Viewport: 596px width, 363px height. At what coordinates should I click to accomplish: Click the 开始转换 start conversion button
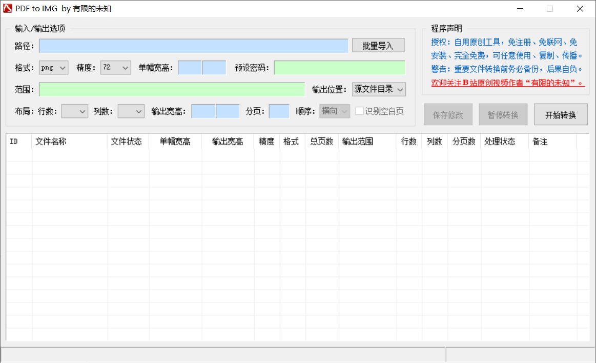pyautogui.click(x=560, y=114)
